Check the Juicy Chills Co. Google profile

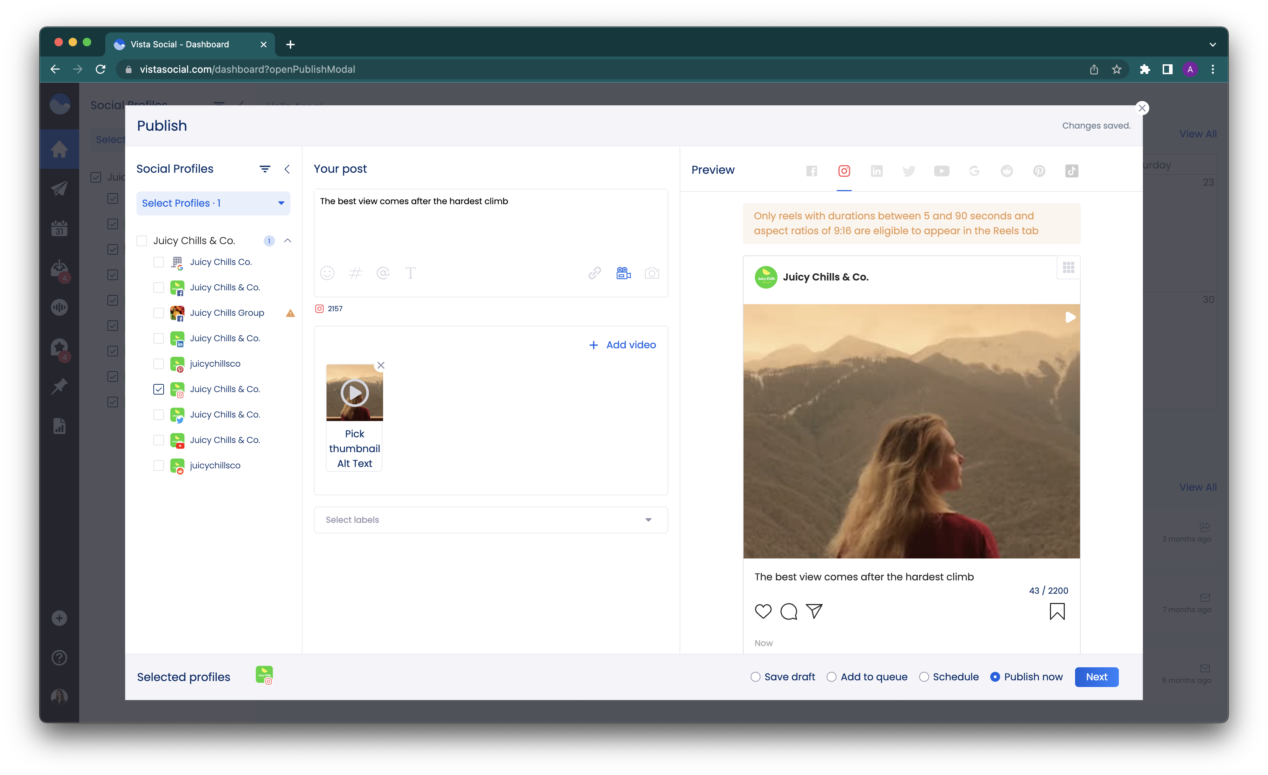click(x=158, y=262)
